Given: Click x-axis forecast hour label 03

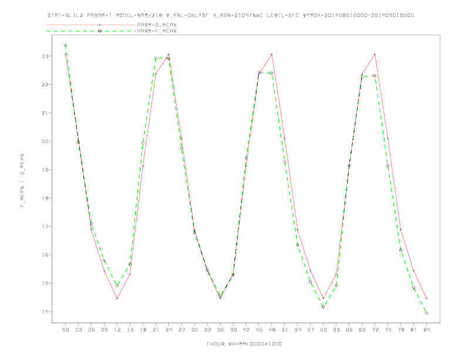Looking at the screenshot, I should click(78, 330).
